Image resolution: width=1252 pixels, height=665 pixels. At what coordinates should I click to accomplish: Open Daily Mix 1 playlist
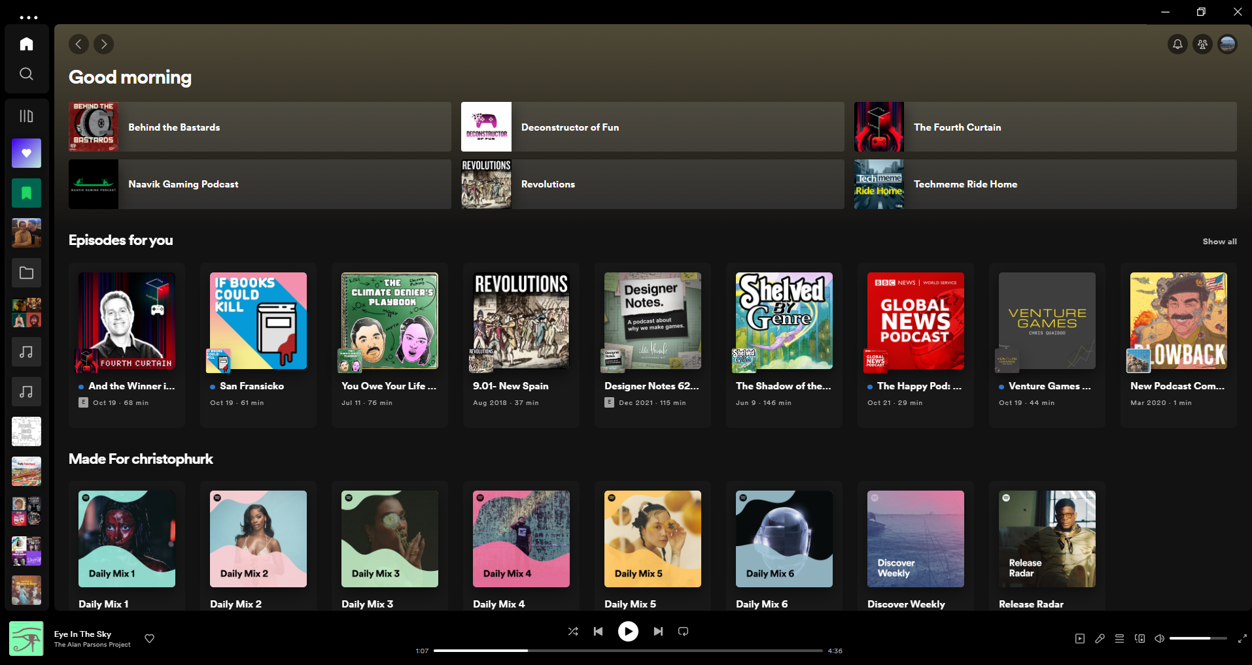click(x=127, y=546)
